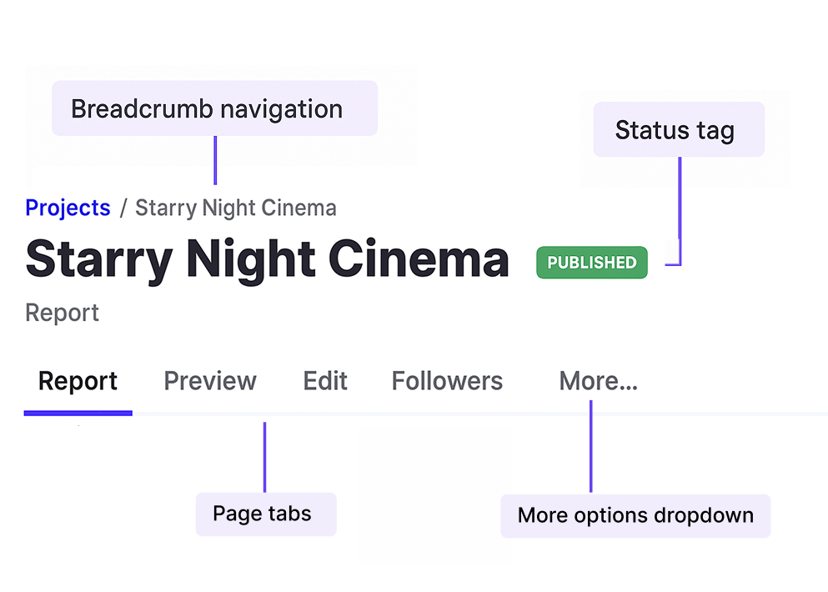
Task: Open the Preview tab
Action: point(210,381)
